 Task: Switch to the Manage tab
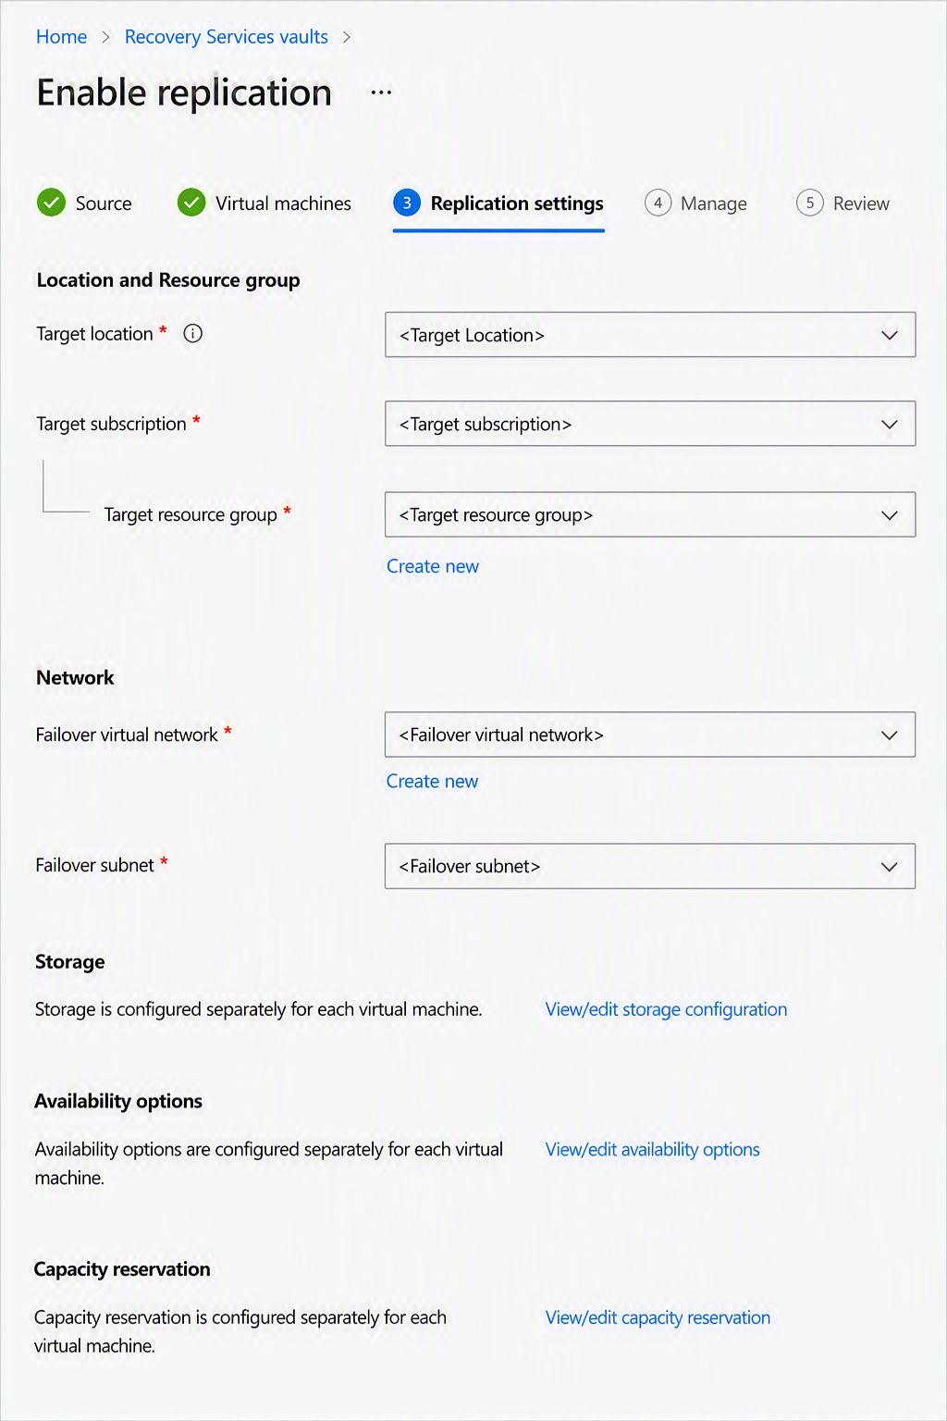[696, 204]
